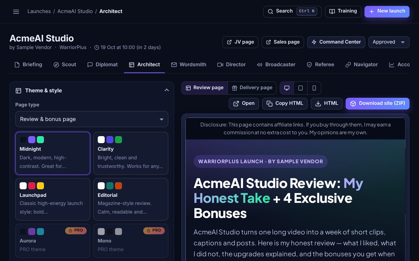
Task: Click the yellow swatch on Launchpad theme
Action: pyautogui.click(x=40, y=186)
